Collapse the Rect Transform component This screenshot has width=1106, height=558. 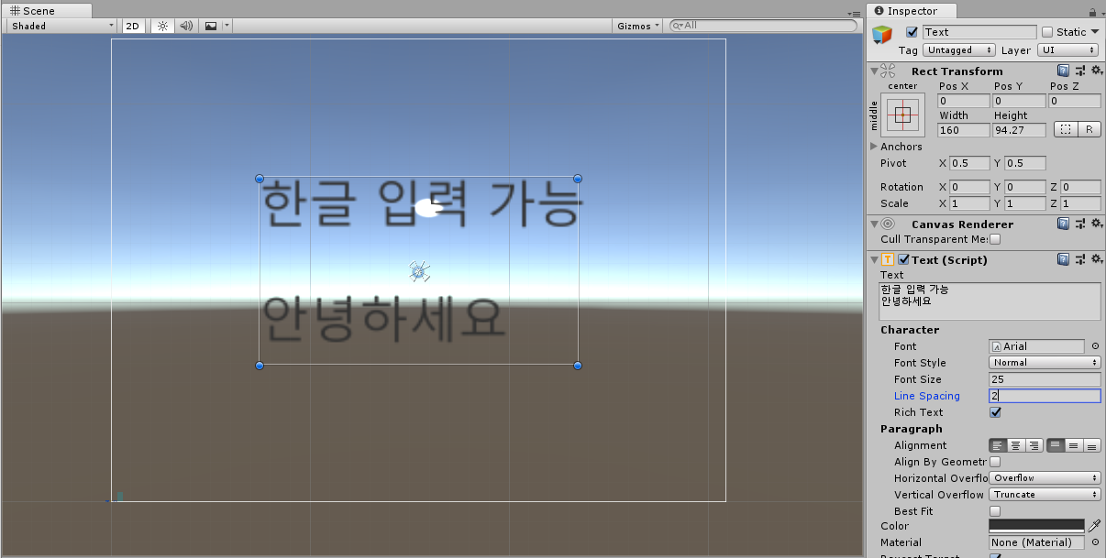point(873,71)
